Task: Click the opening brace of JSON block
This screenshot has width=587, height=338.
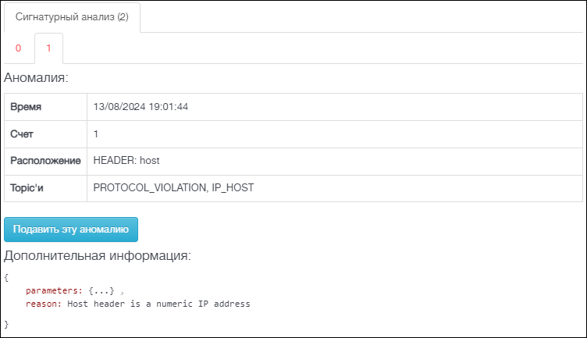Action: click(6, 277)
